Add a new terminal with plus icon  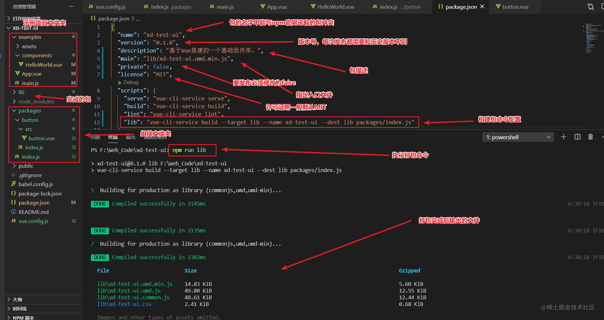click(564, 137)
